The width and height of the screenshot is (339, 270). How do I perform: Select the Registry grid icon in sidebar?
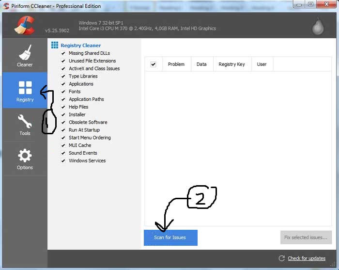[x=25, y=88]
